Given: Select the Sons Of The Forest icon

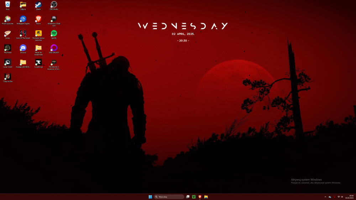Looking at the screenshot, I should pos(23,35).
